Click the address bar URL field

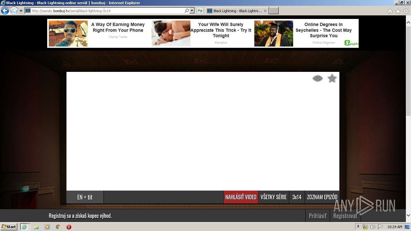click(x=104, y=11)
